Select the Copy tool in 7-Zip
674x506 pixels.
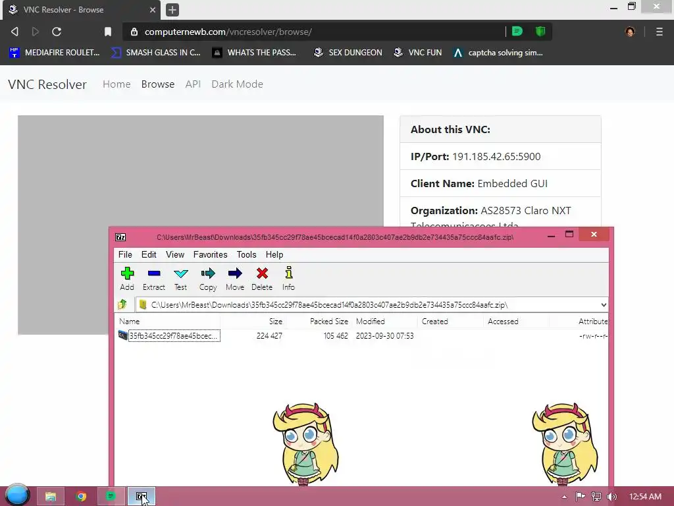[208, 279]
